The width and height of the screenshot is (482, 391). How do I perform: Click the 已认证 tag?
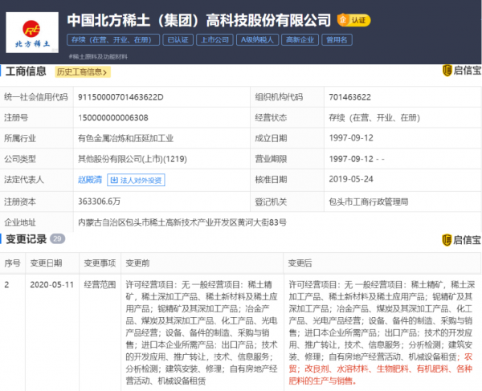178,40
